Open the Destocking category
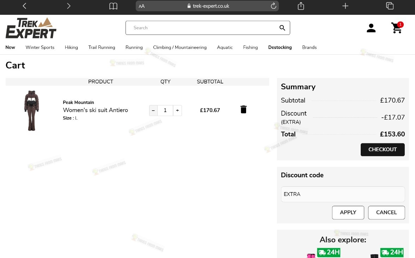The width and height of the screenshot is (415, 258). pos(280,47)
